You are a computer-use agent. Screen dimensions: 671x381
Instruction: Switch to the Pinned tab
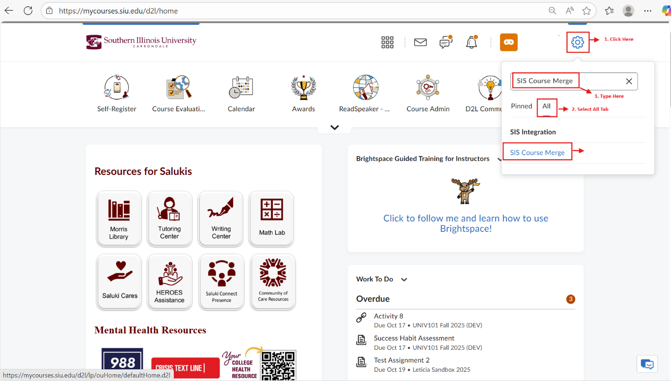click(x=521, y=106)
